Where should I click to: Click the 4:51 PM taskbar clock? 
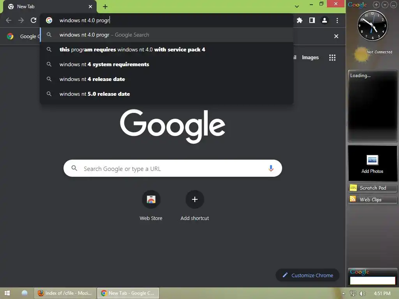(x=382, y=294)
